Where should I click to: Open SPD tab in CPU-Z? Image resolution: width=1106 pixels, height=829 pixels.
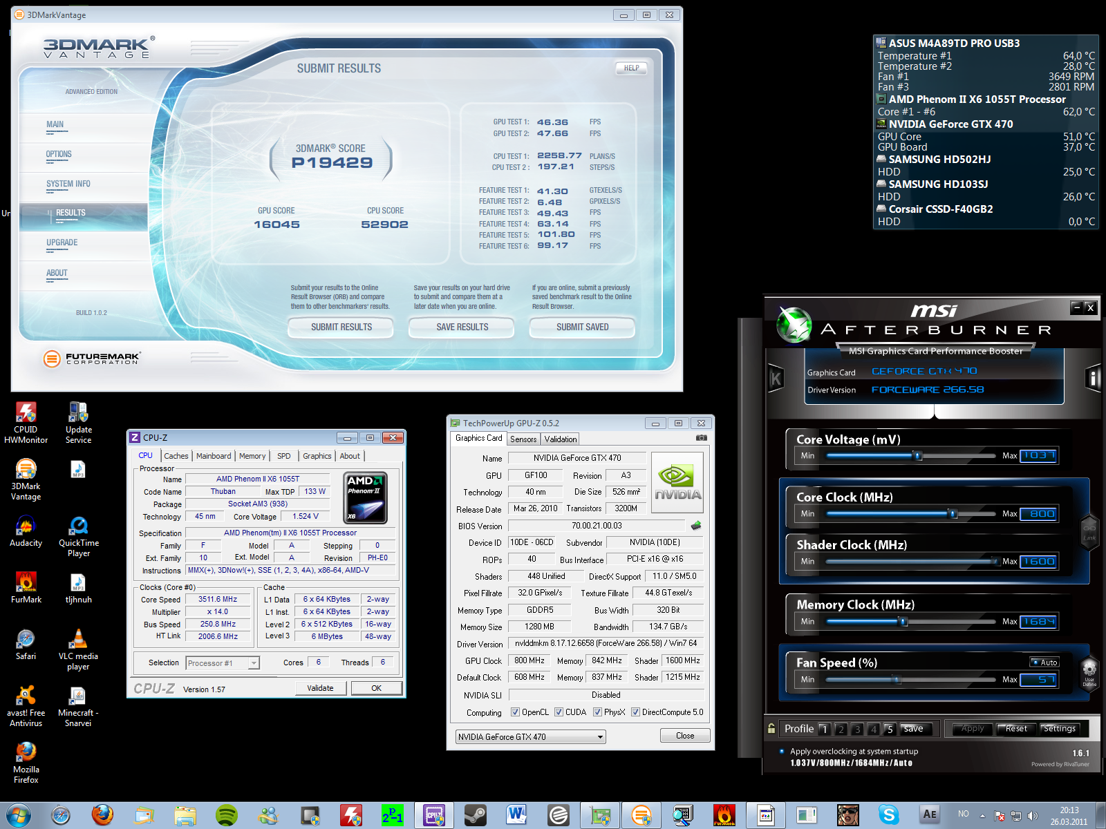(x=284, y=456)
